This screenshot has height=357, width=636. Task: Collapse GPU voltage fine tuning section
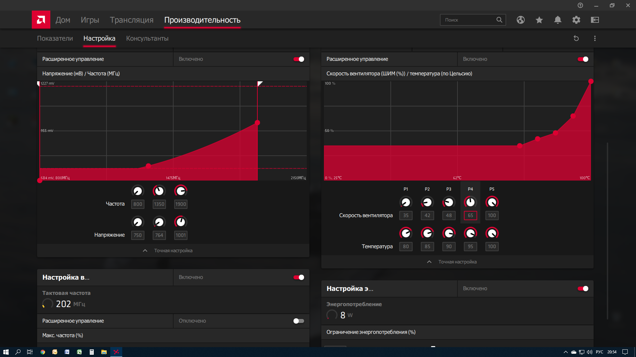click(x=173, y=251)
